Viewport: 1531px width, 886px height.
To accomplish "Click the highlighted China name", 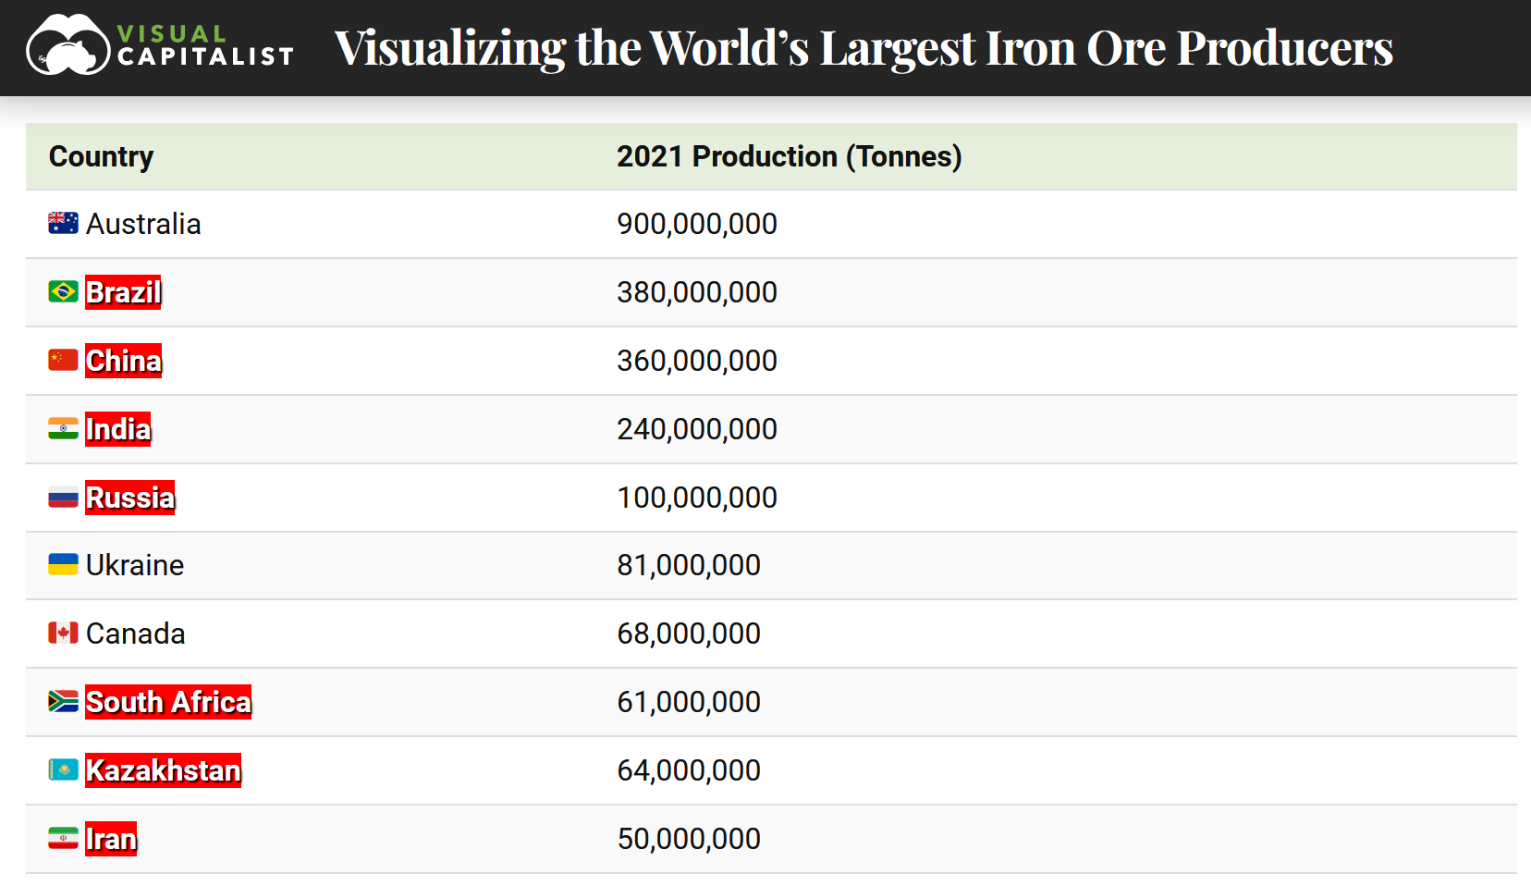I will [123, 361].
